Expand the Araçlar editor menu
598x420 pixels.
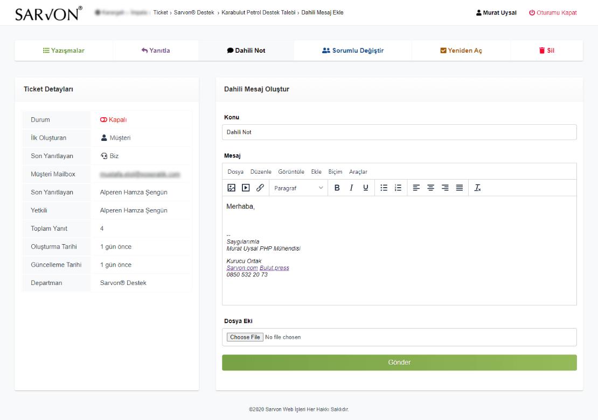point(358,172)
